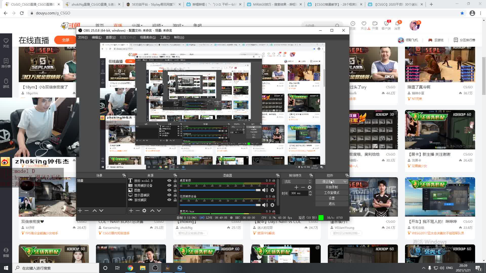Add a transition with plus icon
Image resolution: width=486 pixels, height=273 pixels.
click(x=296, y=187)
